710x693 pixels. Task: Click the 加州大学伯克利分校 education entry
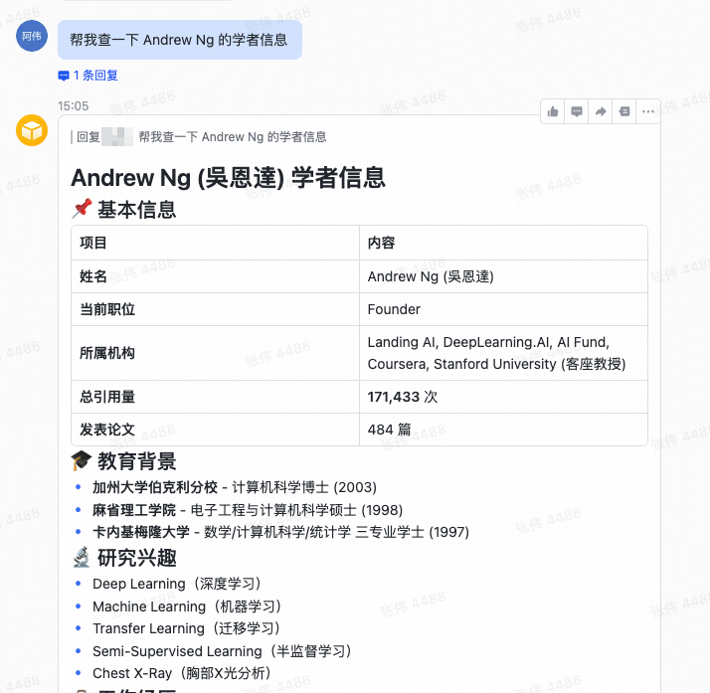(235, 487)
